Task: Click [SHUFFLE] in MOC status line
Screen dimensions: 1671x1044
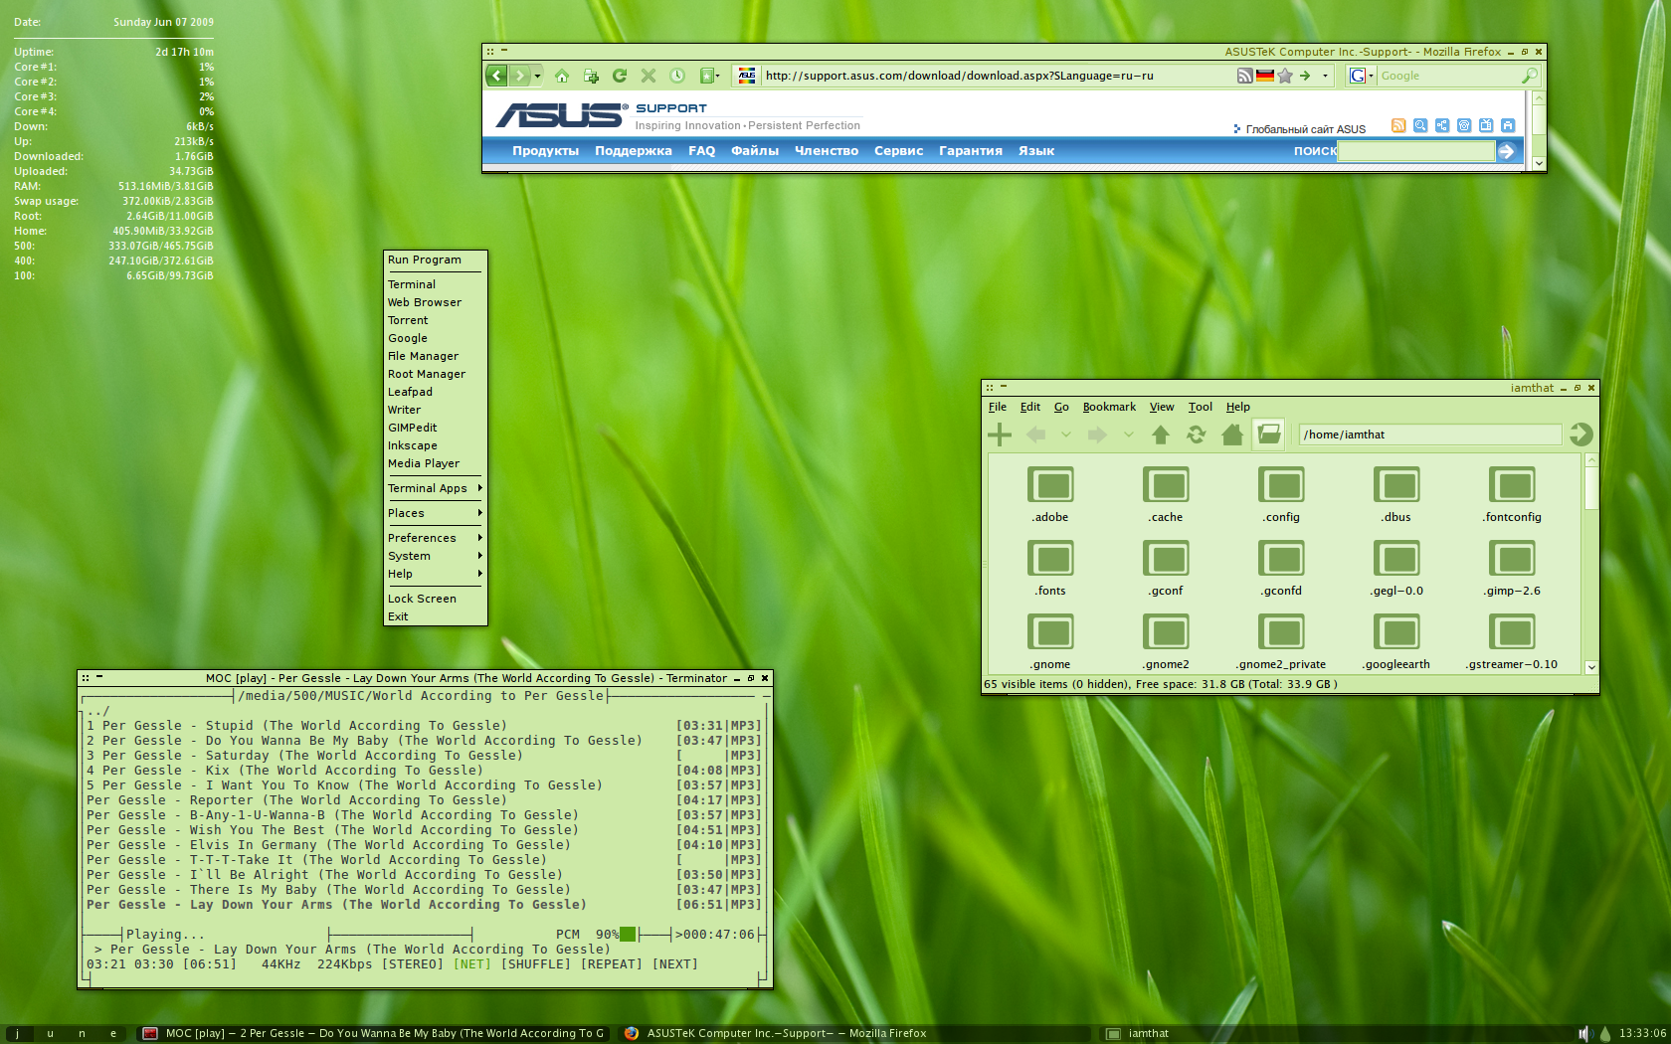Action: click(x=536, y=964)
